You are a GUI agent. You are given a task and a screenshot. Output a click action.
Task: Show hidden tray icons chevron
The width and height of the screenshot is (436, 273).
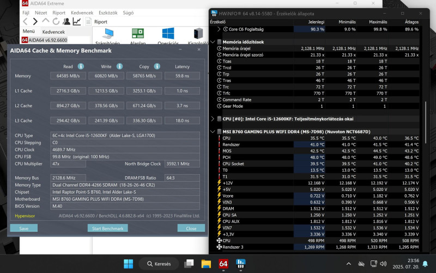[x=349, y=264]
